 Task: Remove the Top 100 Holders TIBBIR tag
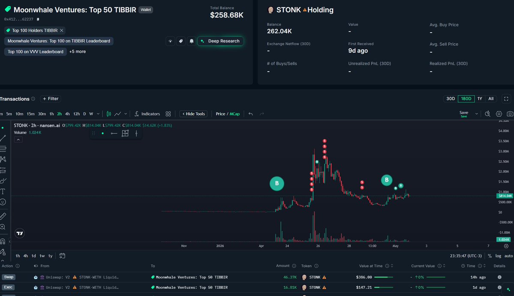(x=61, y=30)
